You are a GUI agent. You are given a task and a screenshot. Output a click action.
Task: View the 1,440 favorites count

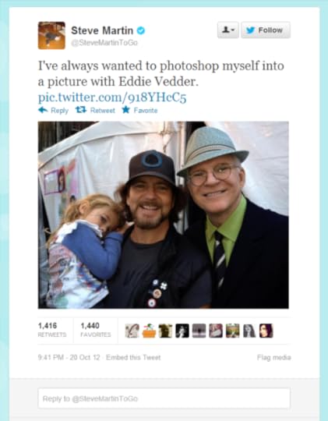coord(96,330)
